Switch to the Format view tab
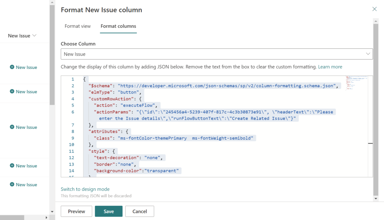Image resolution: width=384 pixels, height=220 pixels. (78, 26)
